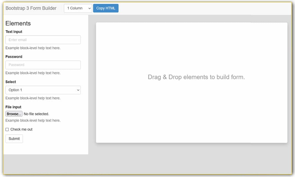Click the Drag & Drop form canvas
Screen dimensions: 295x177
191,83
